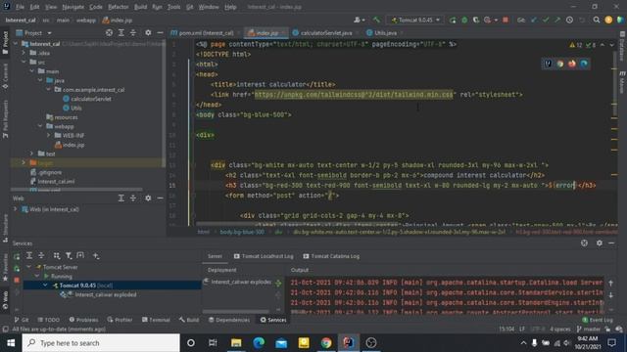Click Group By icon in Services toolbar

(x=57, y=255)
